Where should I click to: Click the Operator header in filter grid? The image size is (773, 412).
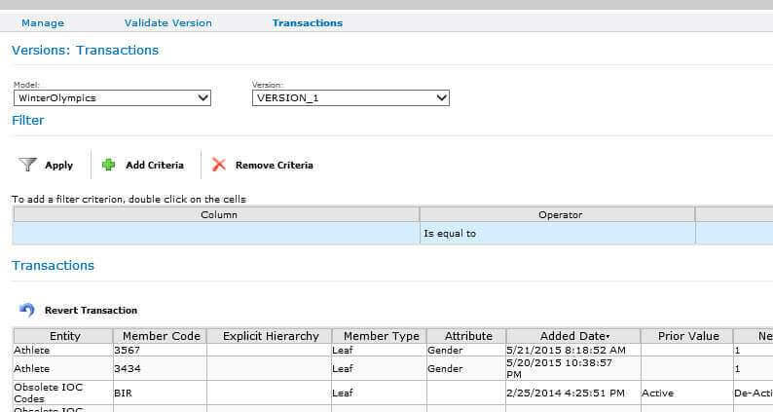[558, 214]
